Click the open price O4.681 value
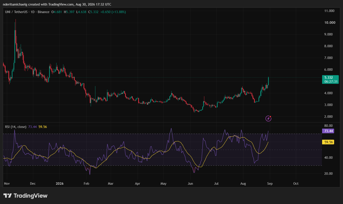 pos(56,12)
